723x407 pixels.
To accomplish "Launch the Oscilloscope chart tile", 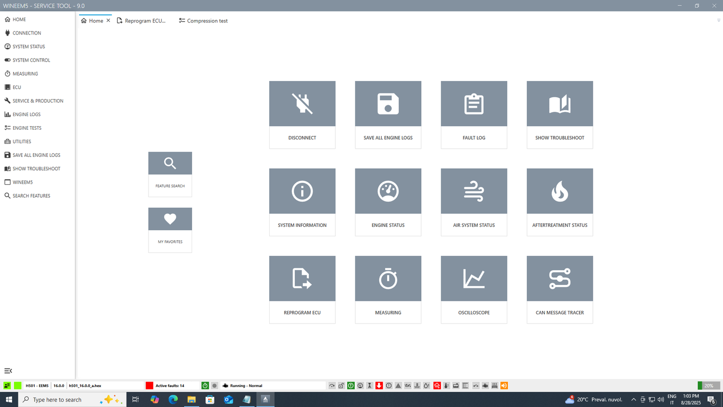I will click(x=474, y=279).
